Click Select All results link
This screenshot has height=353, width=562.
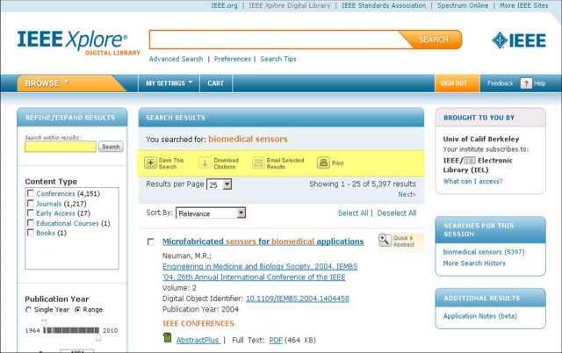[x=353, y=213]
